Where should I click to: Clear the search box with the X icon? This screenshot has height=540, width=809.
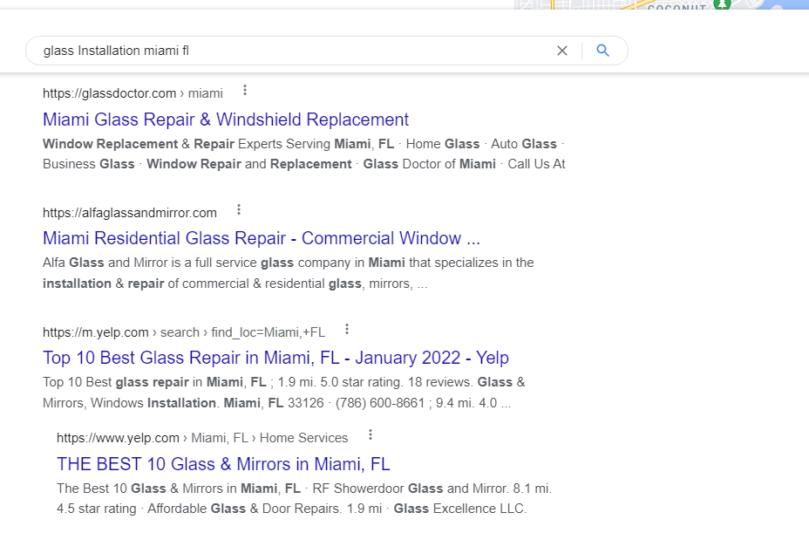[x=562, y=51]
